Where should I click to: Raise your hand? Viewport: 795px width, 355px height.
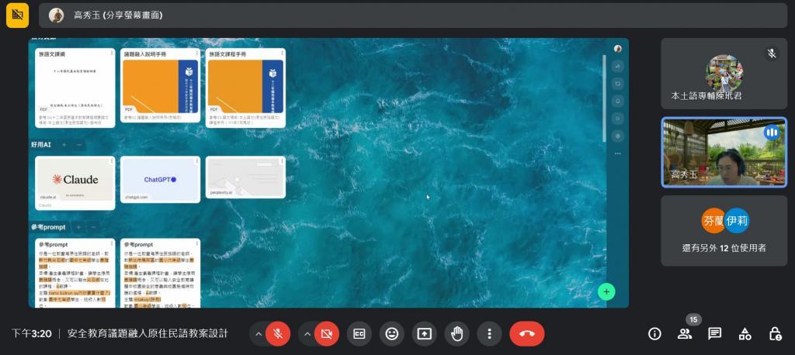point(457,334)
